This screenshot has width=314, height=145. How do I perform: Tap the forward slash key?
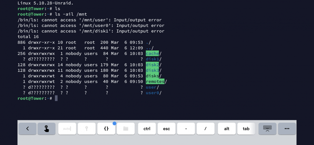[x=205, y=129]
